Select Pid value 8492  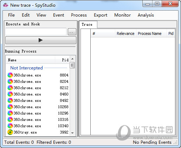[64, 100]
